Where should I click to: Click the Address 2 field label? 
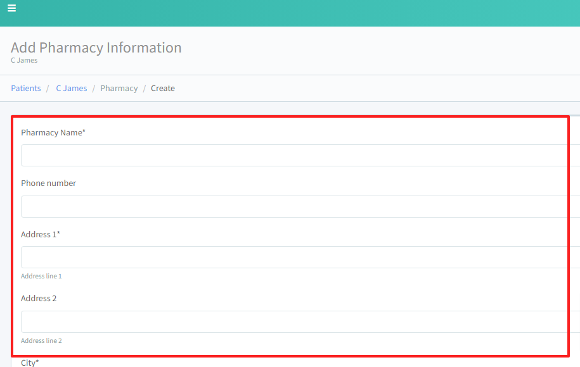point(39,299)
